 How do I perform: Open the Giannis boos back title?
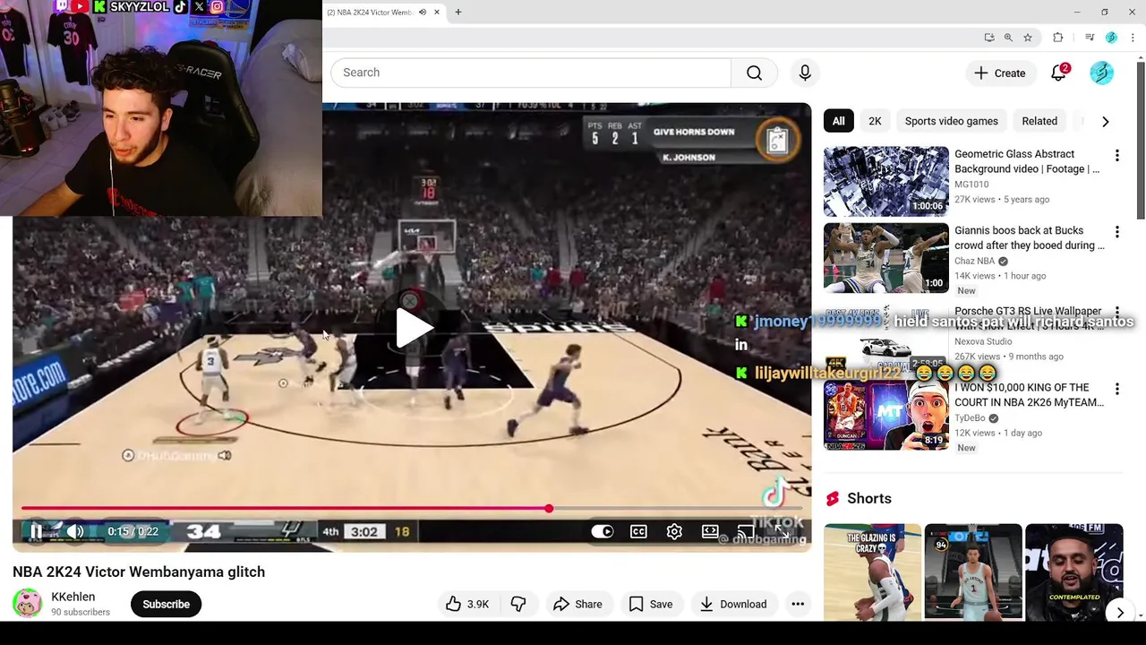click(x=1030, y=237)
